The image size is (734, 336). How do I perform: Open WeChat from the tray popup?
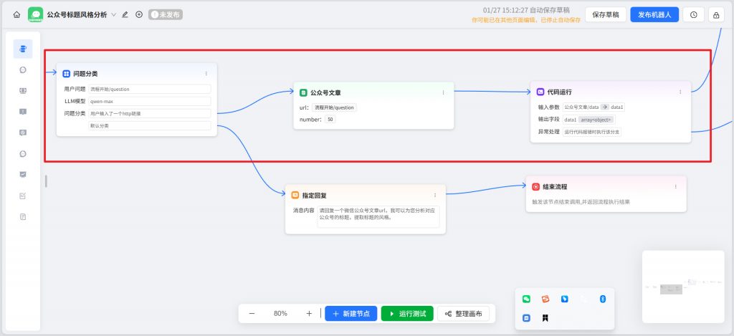(527, 299)
